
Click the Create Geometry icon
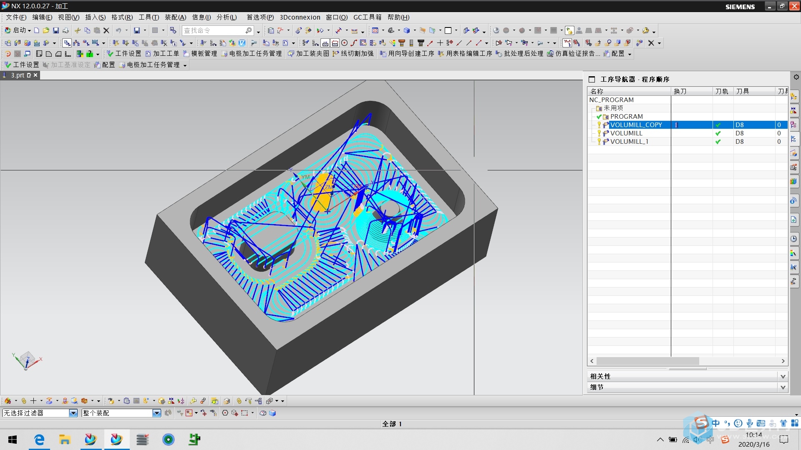(x=27, y=43)
